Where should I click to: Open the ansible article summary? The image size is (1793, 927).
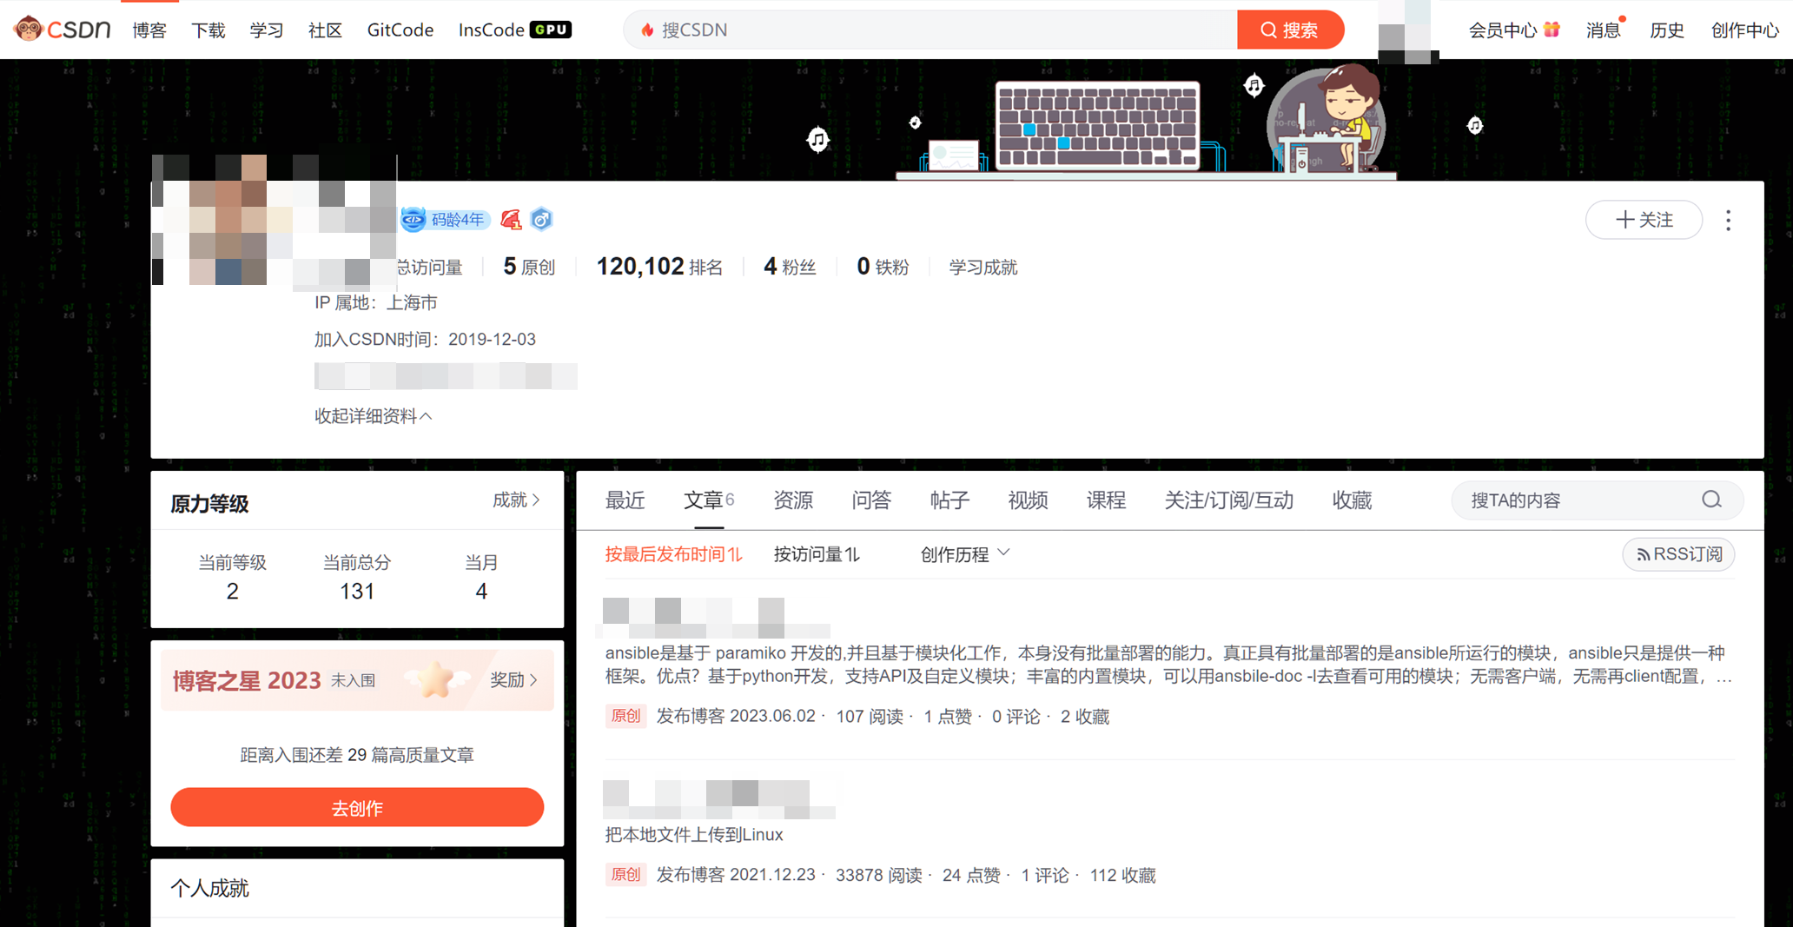click(1169, 665)
